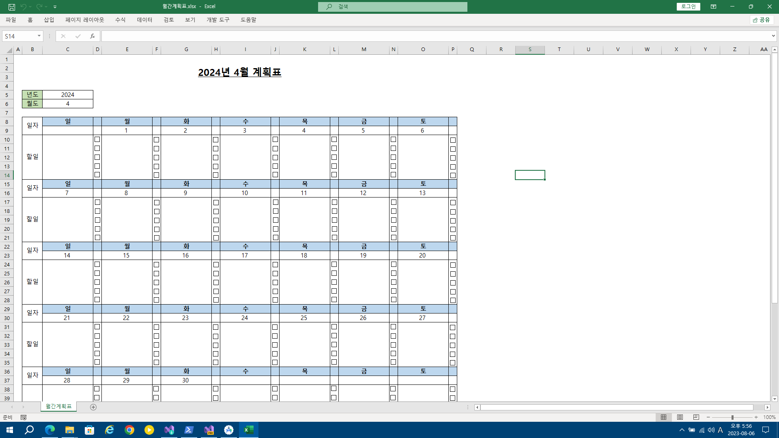The width and height of the screenshot is (779, 438).
Task: Open ribbon display options icon
Action: (x=713, y=6)
